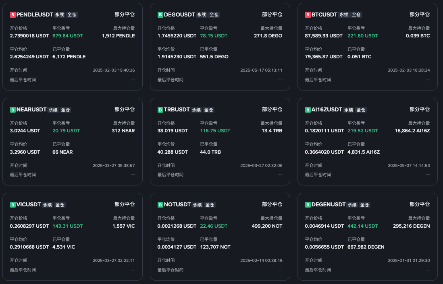Image resolution: width=443 pixels, height=284 pixels.
Task: Click the green B badge beside NEARUSDT
Action: [13, 109]
